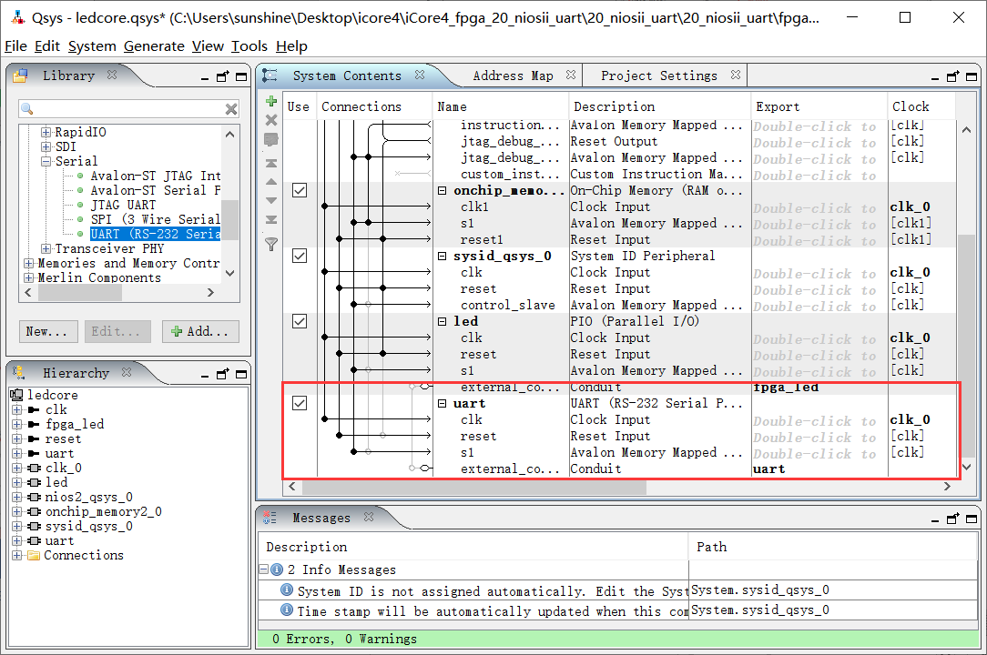Clear the Library search field with X
The image size is (987, 655).
(231, 109)
